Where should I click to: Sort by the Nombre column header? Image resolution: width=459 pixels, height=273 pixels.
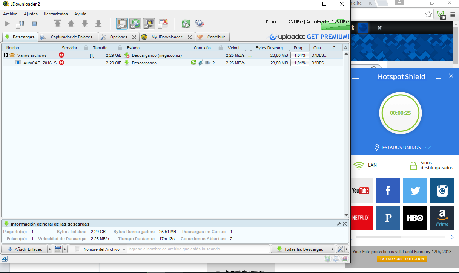click(x=29, y=48)
